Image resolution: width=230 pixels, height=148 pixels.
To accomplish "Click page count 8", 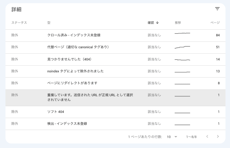I will pos(219,83).
